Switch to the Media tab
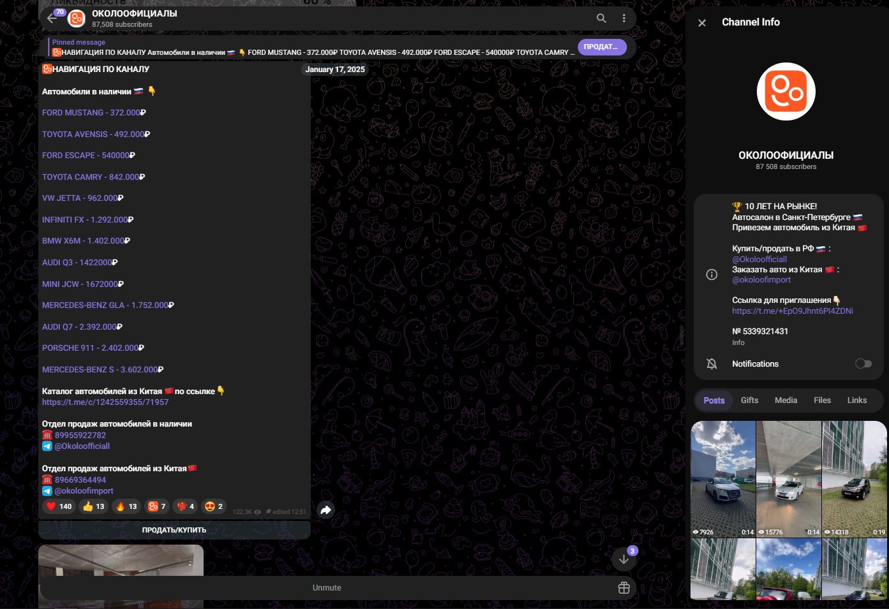 click(x=786, y=400)
